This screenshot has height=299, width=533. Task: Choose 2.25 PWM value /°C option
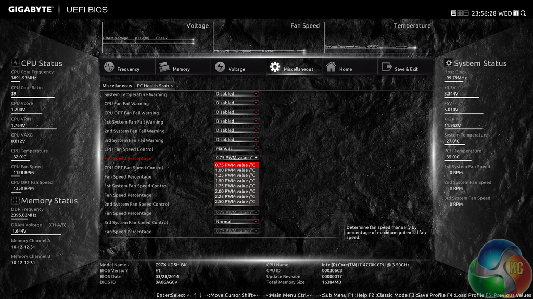[x=237, y=196]
